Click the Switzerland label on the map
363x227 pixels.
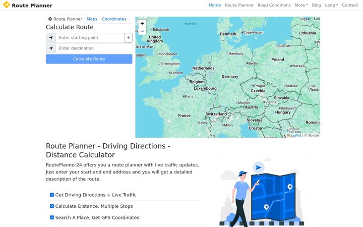[x=216, y=114]
